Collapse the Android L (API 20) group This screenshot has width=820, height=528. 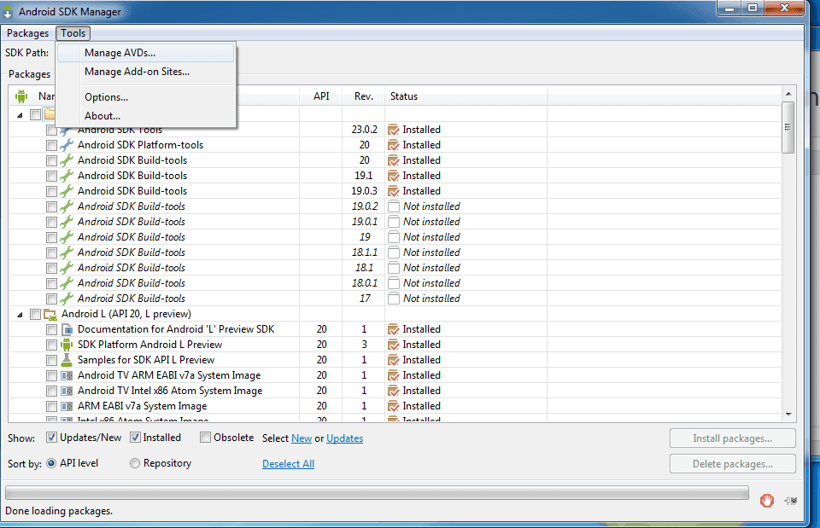(x=20, y=315)
